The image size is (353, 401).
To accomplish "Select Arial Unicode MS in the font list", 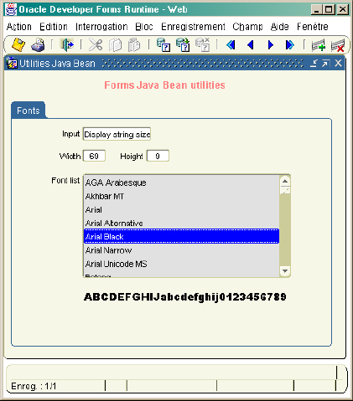I will 181,264.
